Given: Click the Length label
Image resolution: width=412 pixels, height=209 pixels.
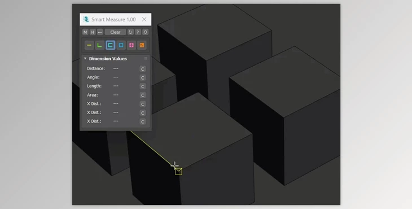Looking at the screenshot, I should [x=94, y=86].
